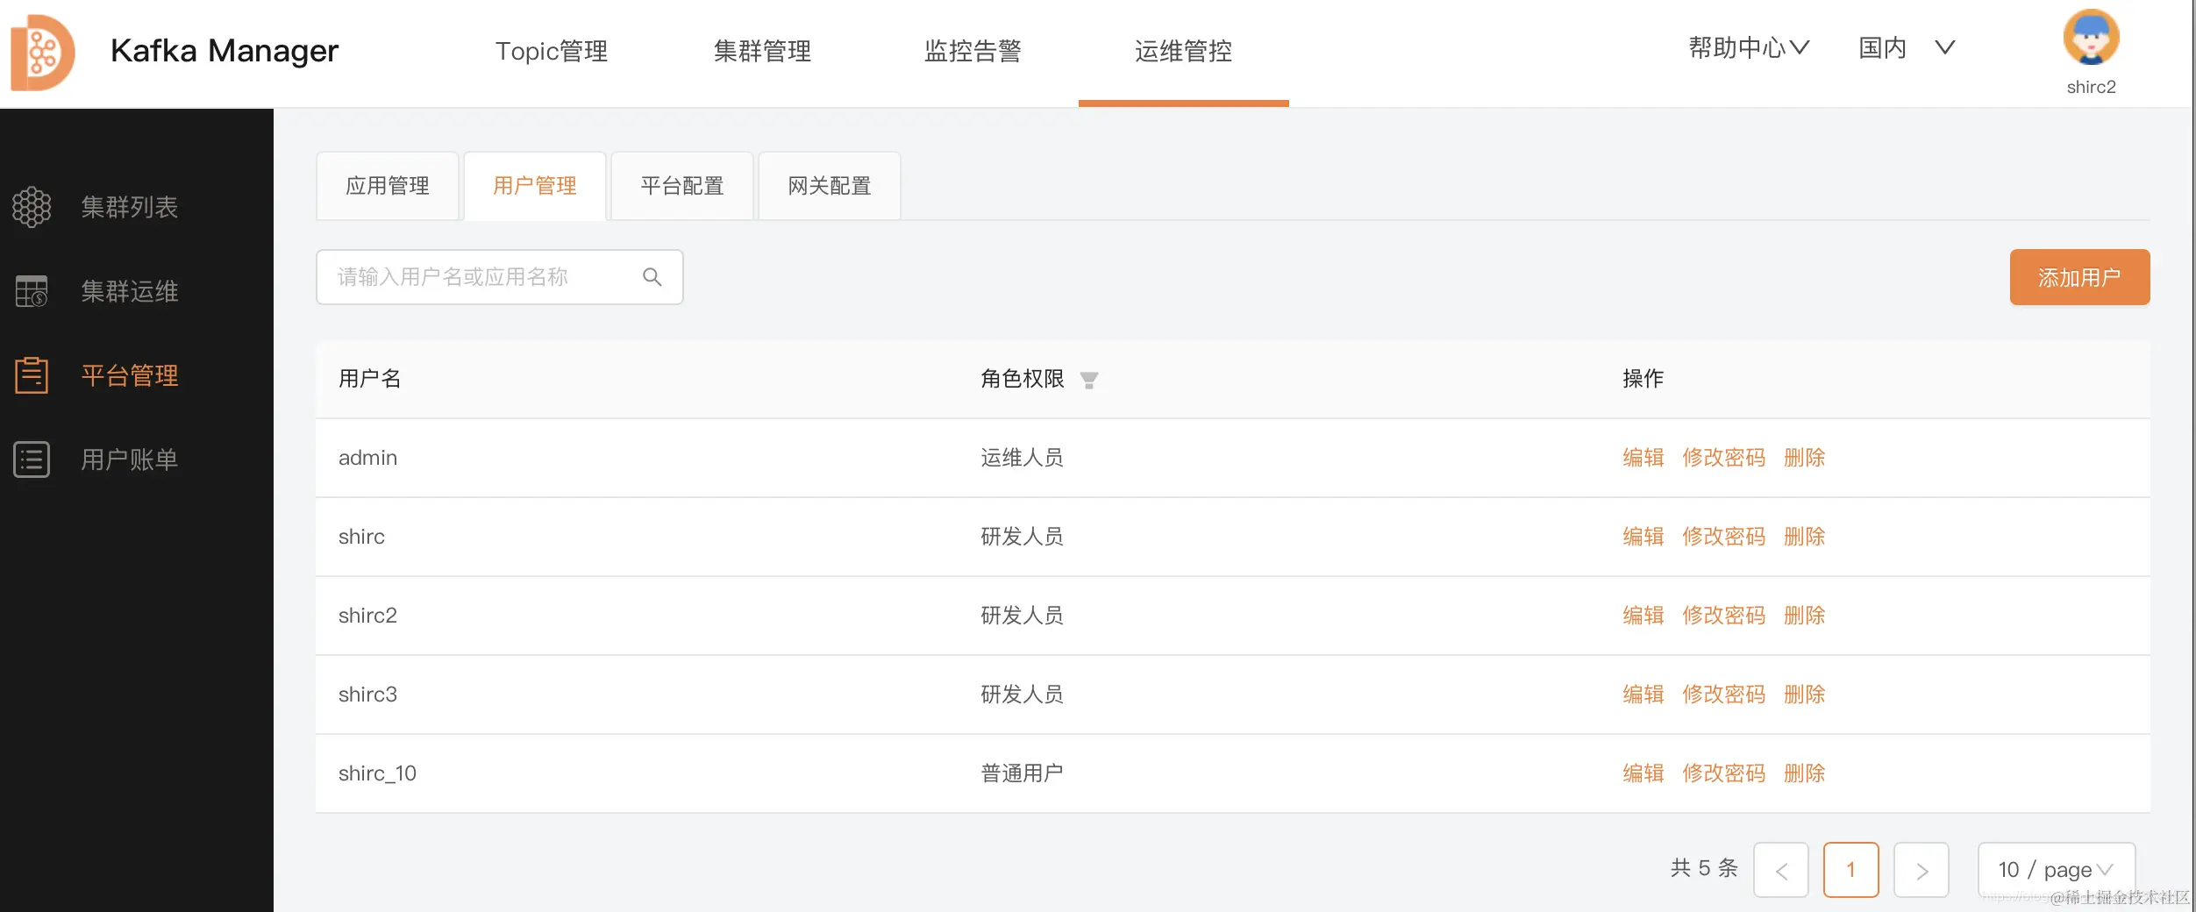Viewport: 2196px width, 912px height.
Task: Click the 集群运维 sidebar icon
Action: point(32,291)
